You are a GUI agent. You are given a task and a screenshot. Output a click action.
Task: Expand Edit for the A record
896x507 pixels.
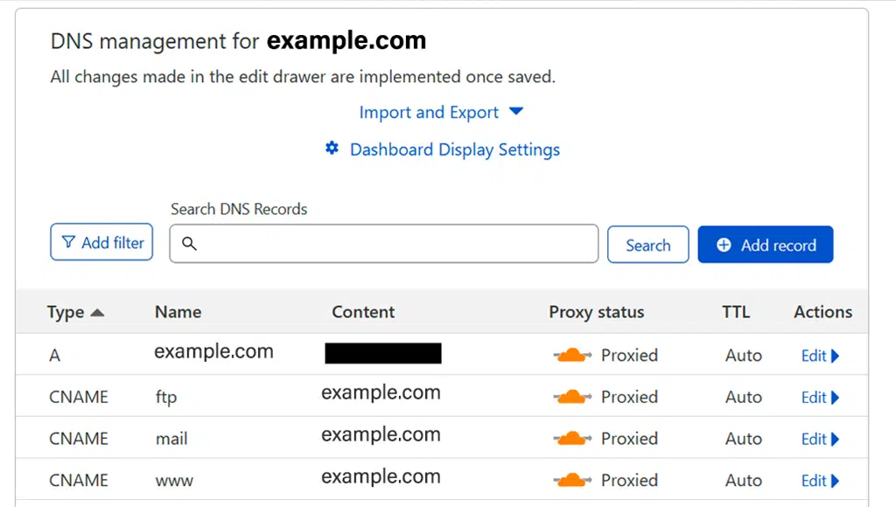click(x=820, y=356)
